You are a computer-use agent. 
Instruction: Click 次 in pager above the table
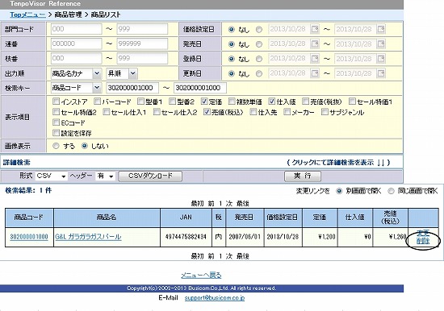(x=228, y=203)
